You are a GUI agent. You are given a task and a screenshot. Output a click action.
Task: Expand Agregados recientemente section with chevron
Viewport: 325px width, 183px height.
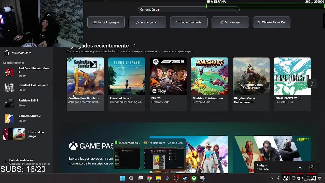pos(135,45)
